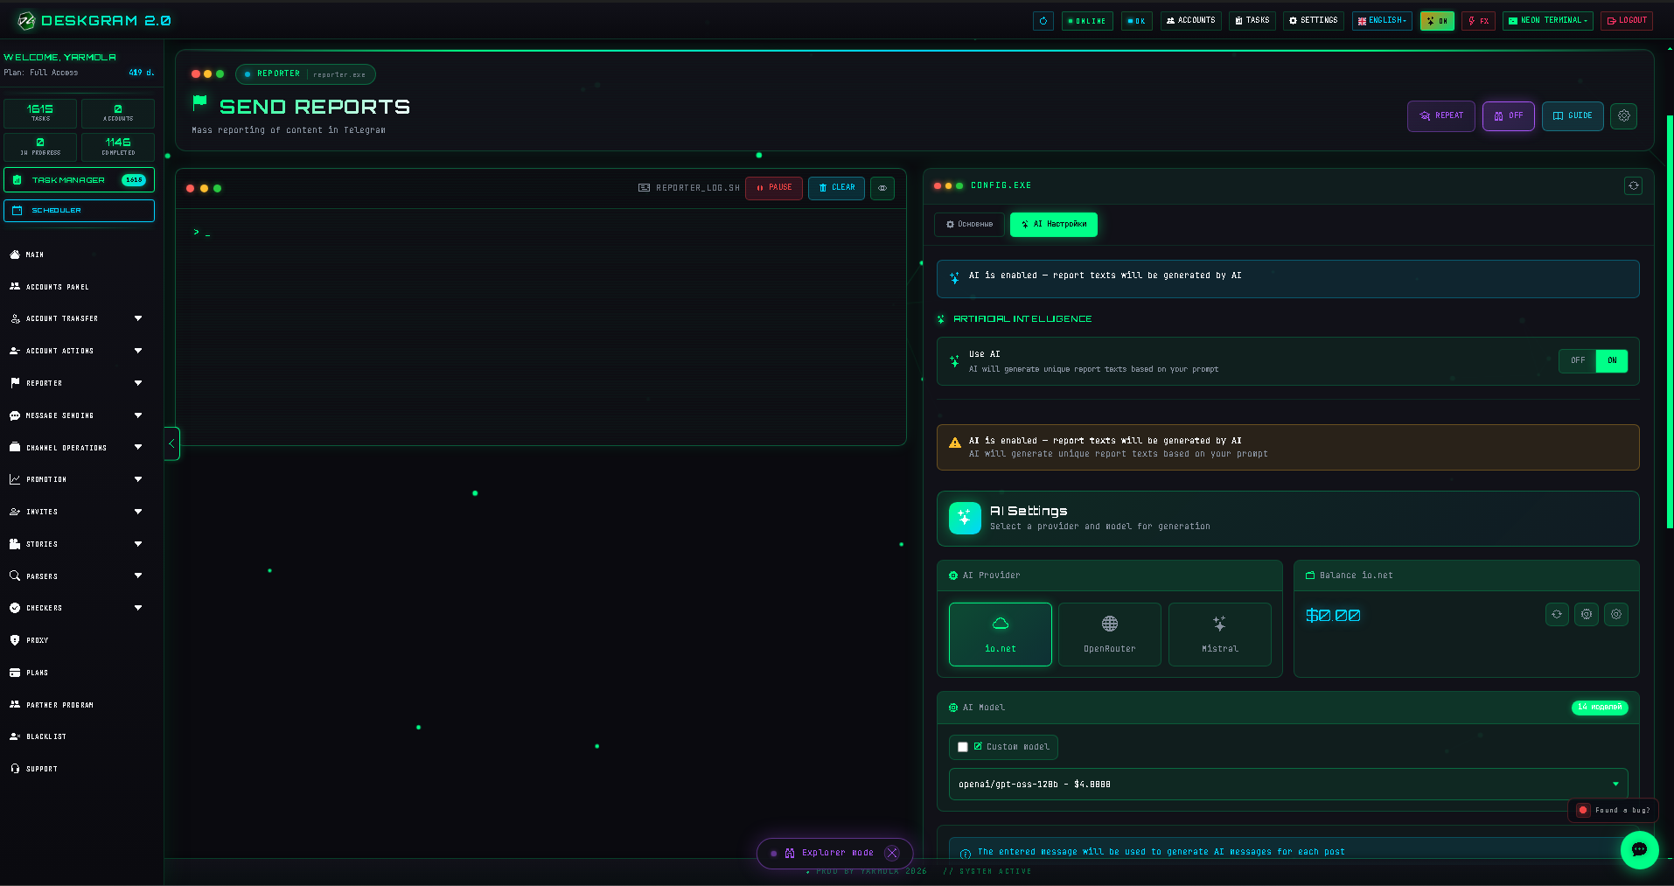Toggle the purple OFF button in header
The height and width of the screenshot is (886, 1674).
(x=1508, y=115)
